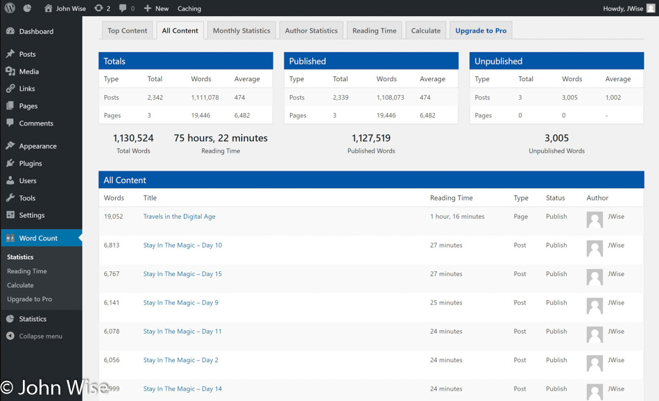This screenshot has height=401, width=659.
Task: Click the 1 hour, 16 minutes reading time cell
Action: tap(457, 216)
